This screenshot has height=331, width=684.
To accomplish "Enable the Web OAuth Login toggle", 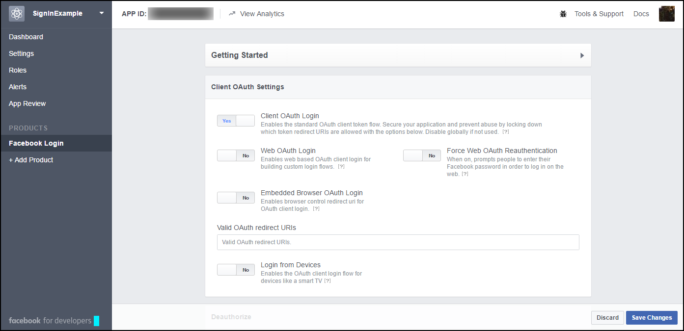I will (x=236, y=155).
